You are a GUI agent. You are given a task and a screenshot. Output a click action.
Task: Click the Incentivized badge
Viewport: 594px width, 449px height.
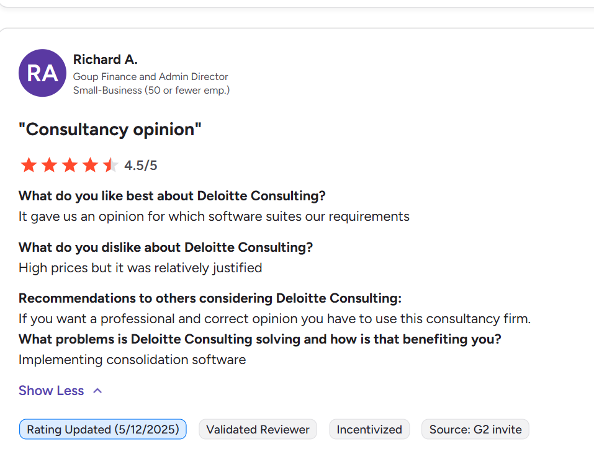point(369,429)
